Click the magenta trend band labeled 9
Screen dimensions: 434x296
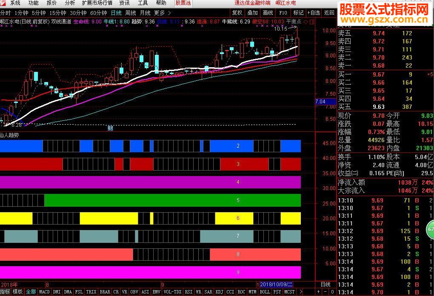click(x=150, y=272)
